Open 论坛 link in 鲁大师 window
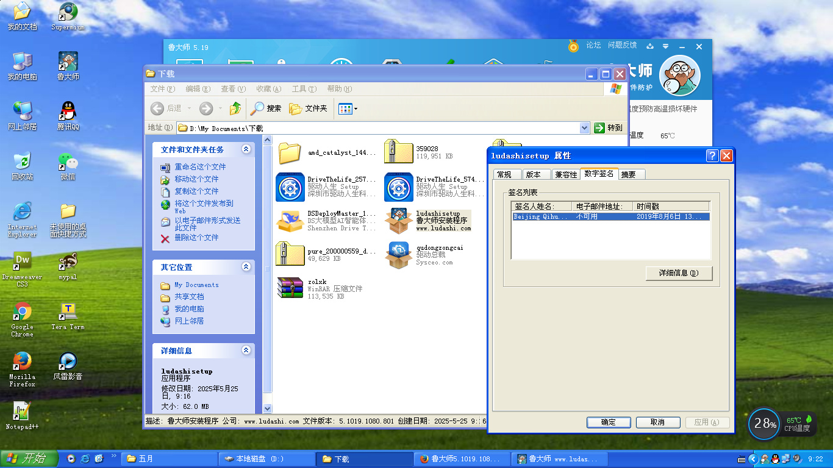 (593, 45)
